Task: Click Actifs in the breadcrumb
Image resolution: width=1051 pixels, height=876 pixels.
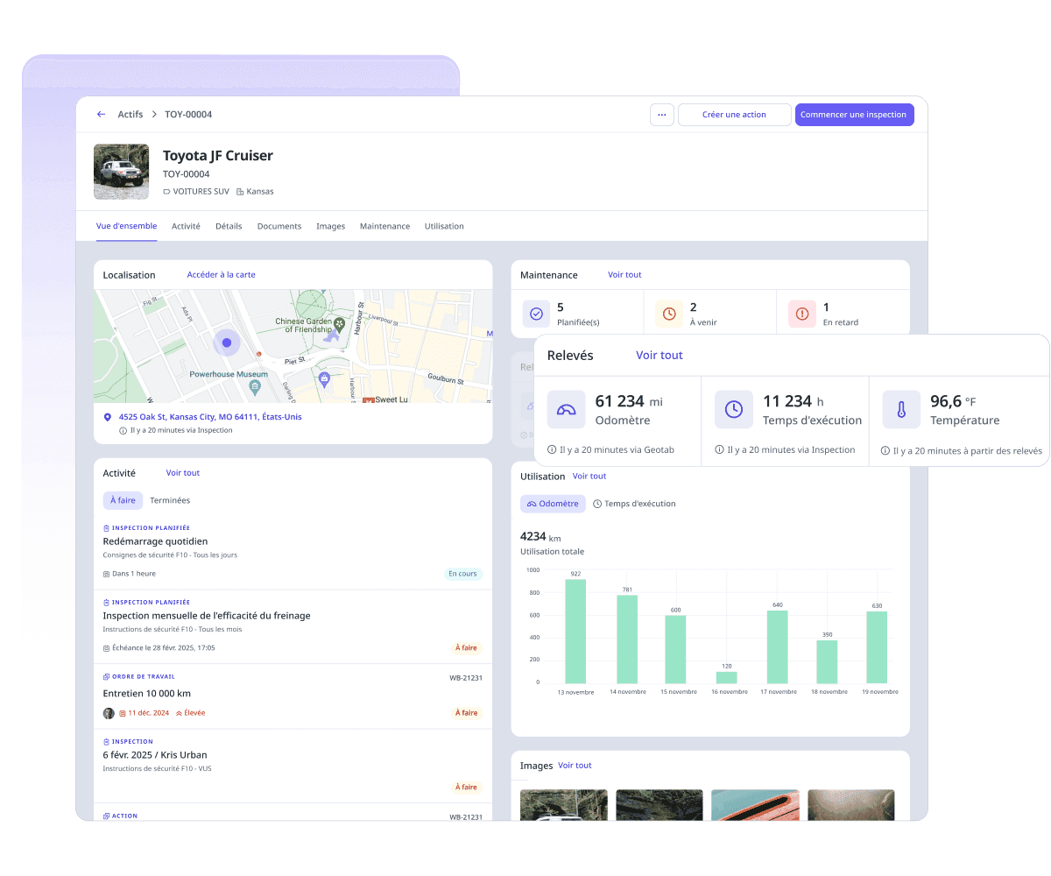Action: point(130,115)
